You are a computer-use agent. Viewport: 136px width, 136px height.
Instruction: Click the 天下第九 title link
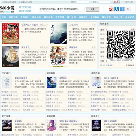25,48
